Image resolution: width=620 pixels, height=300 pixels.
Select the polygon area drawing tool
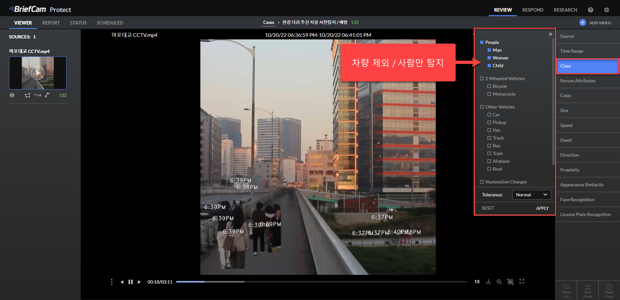click(x=27, y=95)
